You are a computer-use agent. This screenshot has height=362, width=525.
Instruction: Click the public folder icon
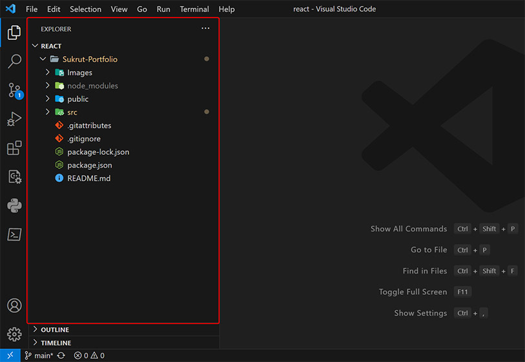tap(59, 99)
